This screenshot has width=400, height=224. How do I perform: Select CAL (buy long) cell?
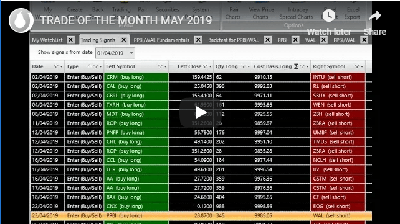(136, 86)
